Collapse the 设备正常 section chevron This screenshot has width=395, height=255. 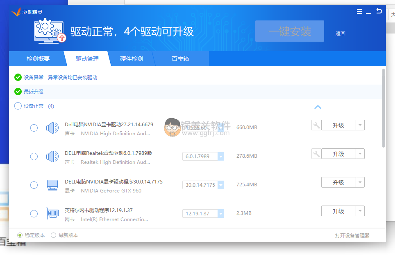pos(318,107)
